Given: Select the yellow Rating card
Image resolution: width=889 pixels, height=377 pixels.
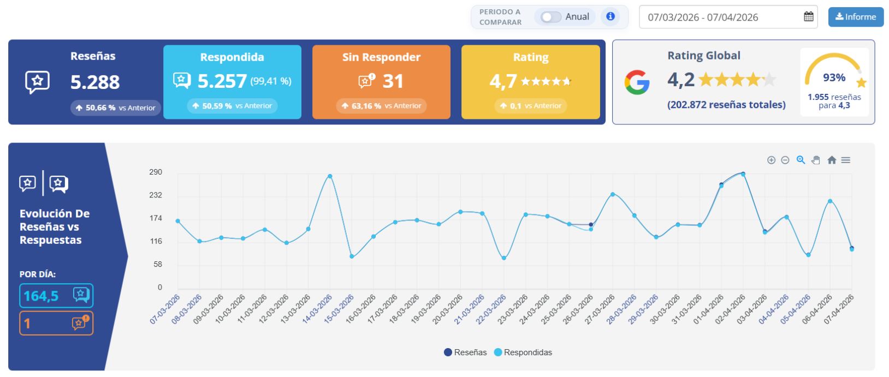Looking at the screenshot, I should tap(530, 82).
